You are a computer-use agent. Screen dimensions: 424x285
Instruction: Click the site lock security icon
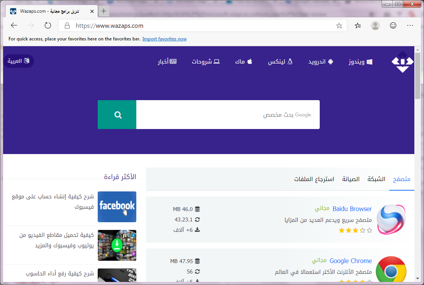67,26
